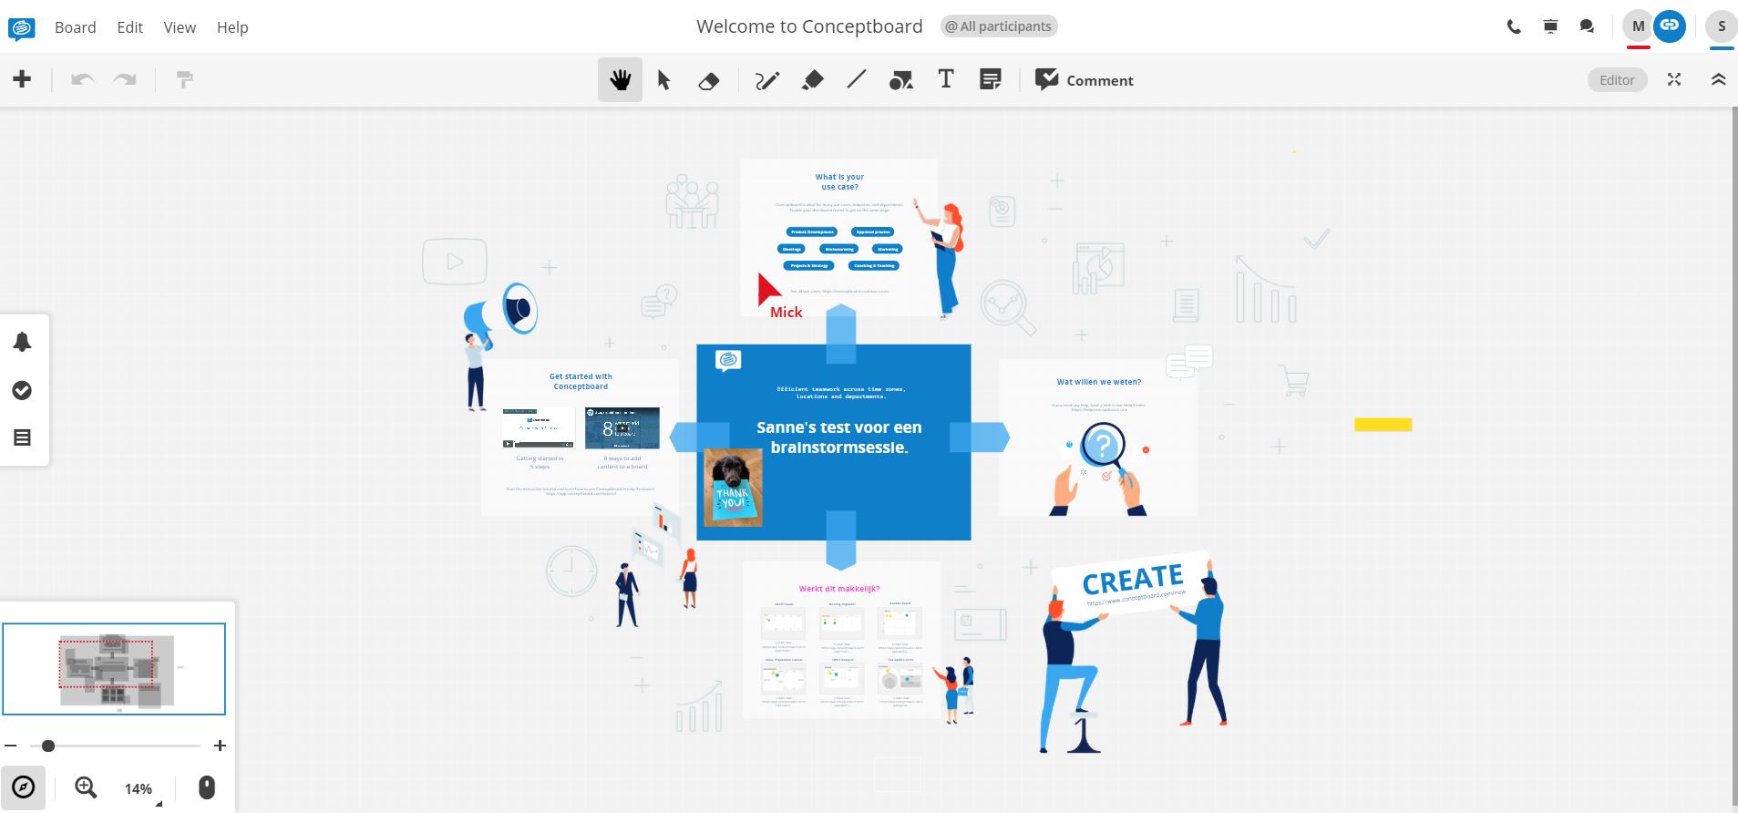Image resolution: width=1738 pixels, height=813 pixels.
Task: Click the What is your use case heading
Action: 839,181
